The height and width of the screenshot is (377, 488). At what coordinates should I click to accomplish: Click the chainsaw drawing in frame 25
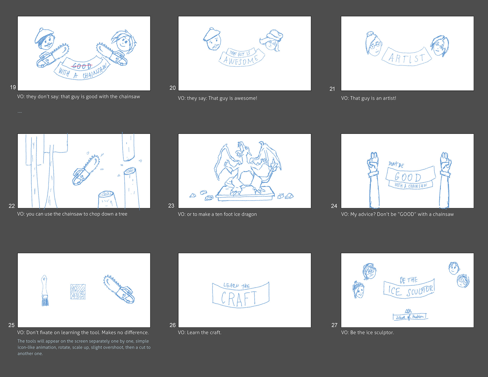(119, 289)
